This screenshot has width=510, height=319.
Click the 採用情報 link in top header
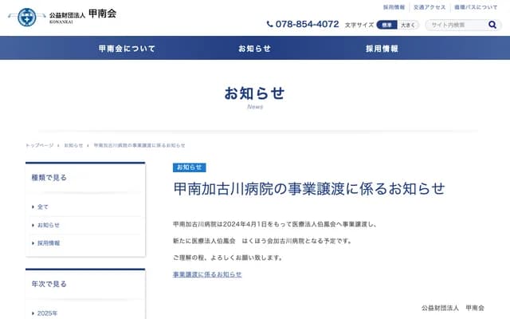[x=394, y=7]
